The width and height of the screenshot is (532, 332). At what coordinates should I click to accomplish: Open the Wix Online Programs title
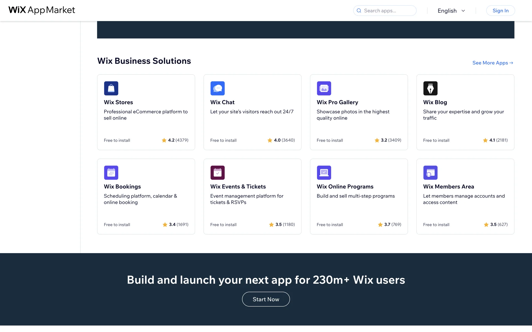(345, 186)
